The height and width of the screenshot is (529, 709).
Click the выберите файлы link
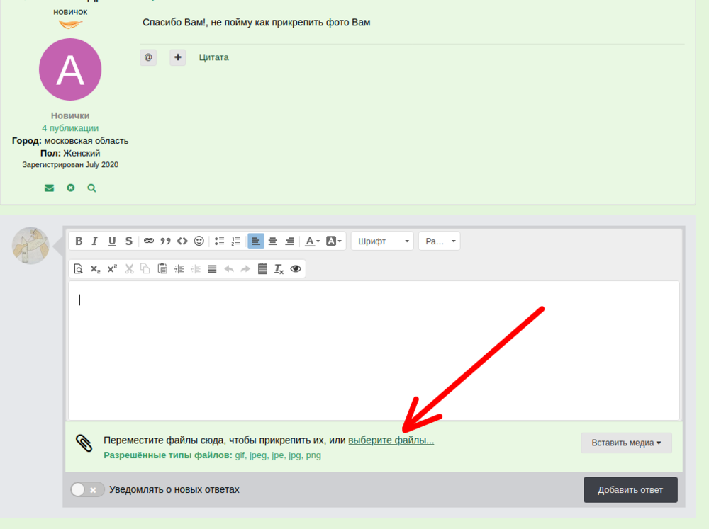click(391, 440)
